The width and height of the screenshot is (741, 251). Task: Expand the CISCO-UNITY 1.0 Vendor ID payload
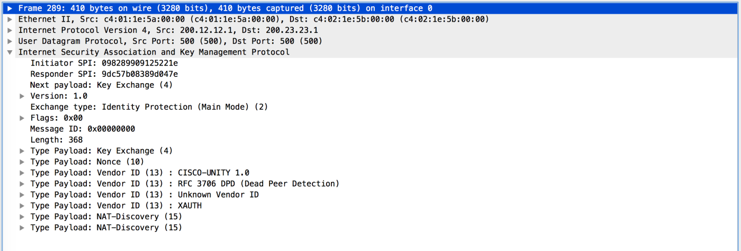click(22, 173)
